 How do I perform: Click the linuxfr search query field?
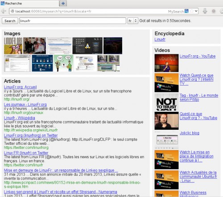(73, 21)
